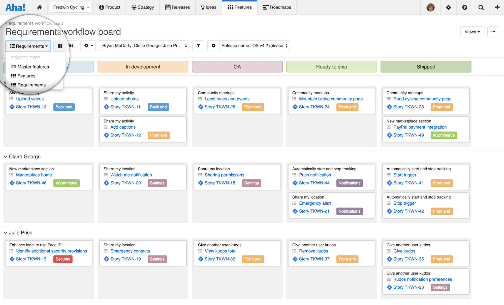The image size is (504, 305).
Task: Click the Requirements record type icon
Action: 13,85
